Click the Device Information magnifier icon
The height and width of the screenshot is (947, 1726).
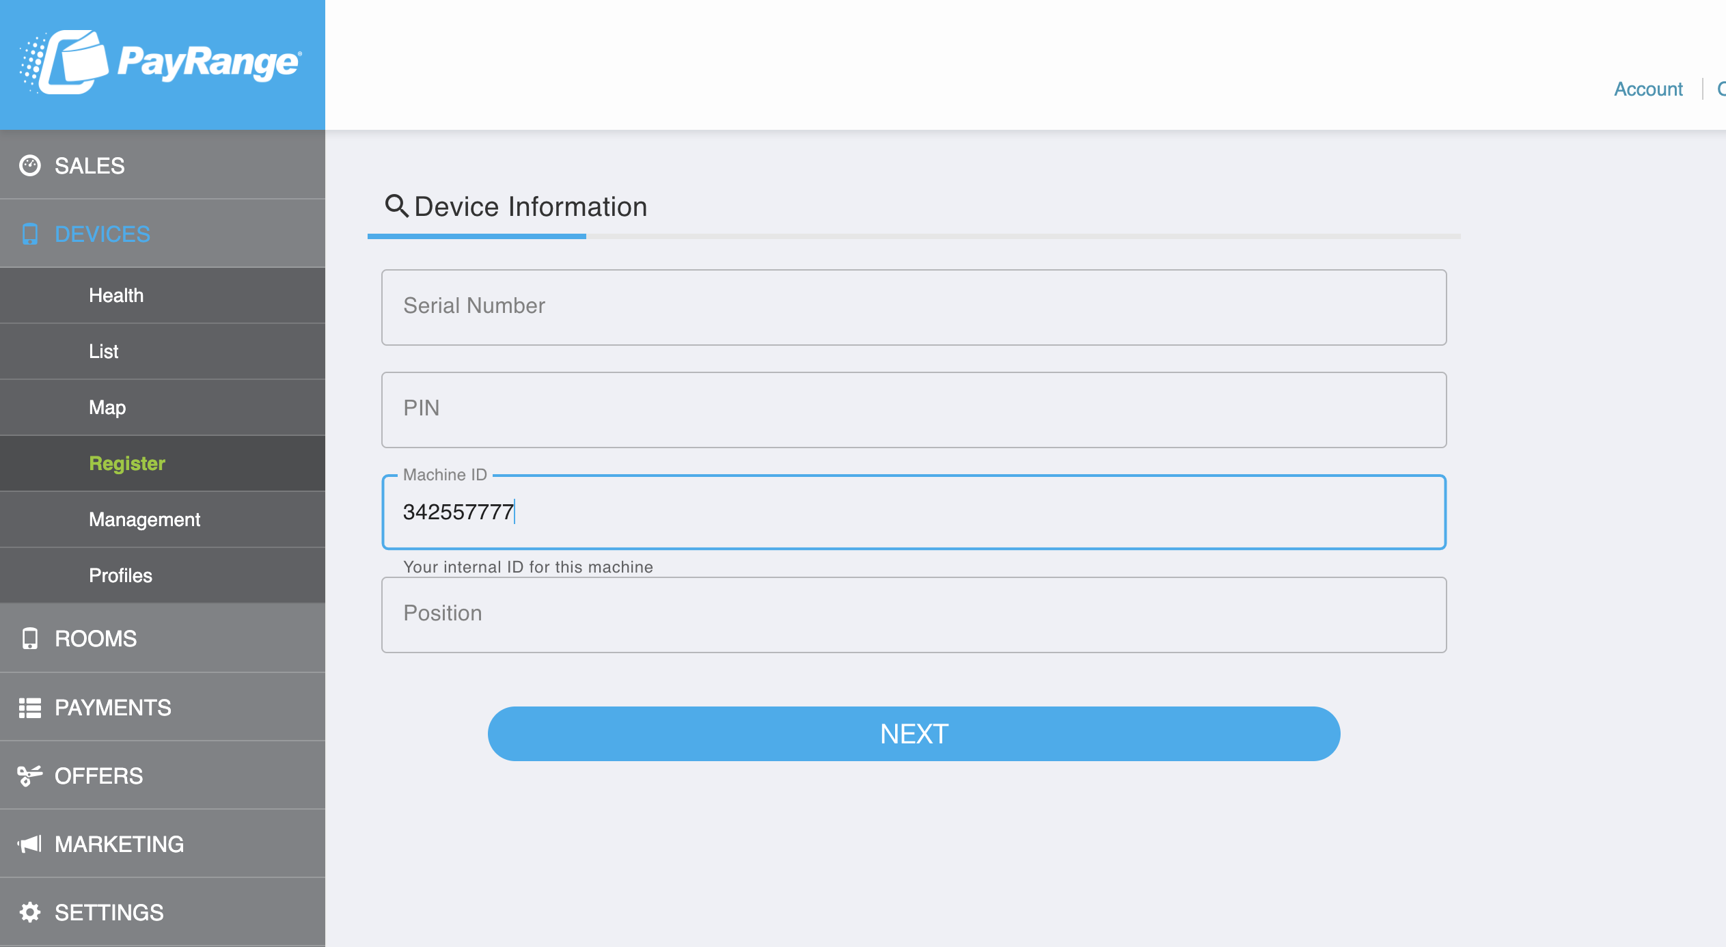[396, 206]
